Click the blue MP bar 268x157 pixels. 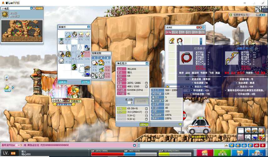point(141,154)
